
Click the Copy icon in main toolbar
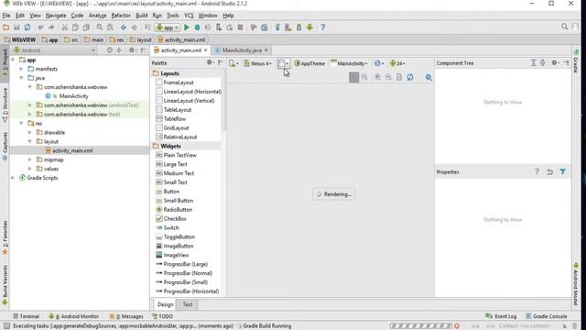coord(75,27)
